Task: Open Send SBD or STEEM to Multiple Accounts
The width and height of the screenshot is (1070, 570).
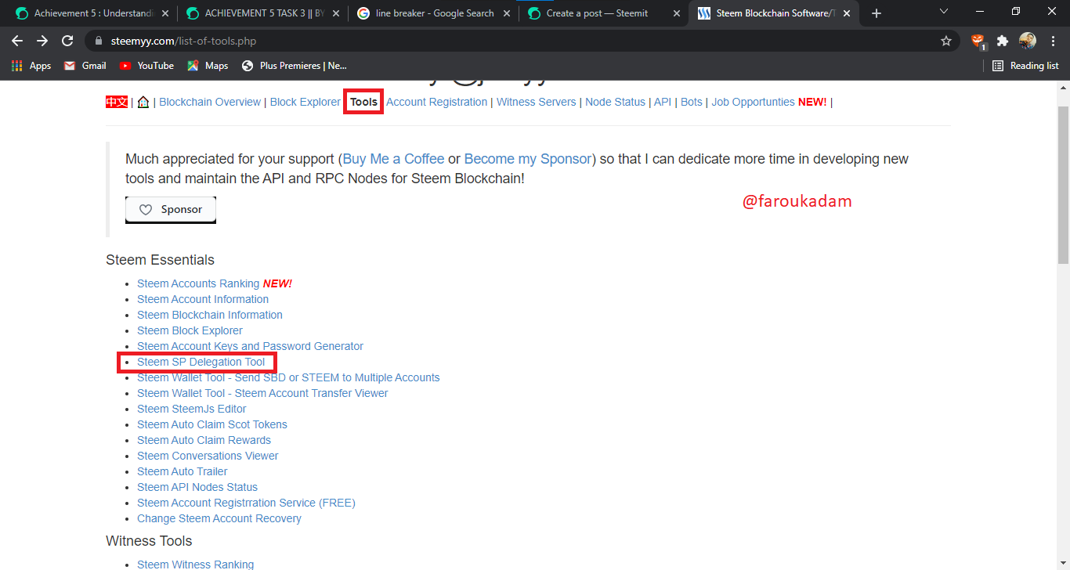Action: click(x=288, y=377)
